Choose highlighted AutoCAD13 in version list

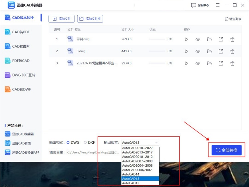(x=140, y=179)
